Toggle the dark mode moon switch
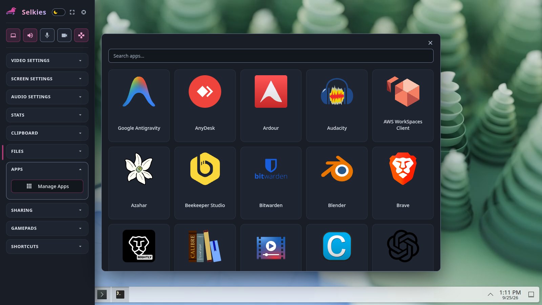Screen dimensions: 542x305 pyautogui.click(x=58, y=12)
